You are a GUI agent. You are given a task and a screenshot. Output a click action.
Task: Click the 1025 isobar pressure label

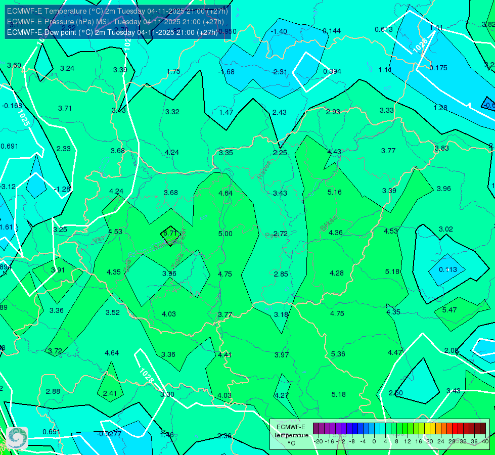coord(24,118)
